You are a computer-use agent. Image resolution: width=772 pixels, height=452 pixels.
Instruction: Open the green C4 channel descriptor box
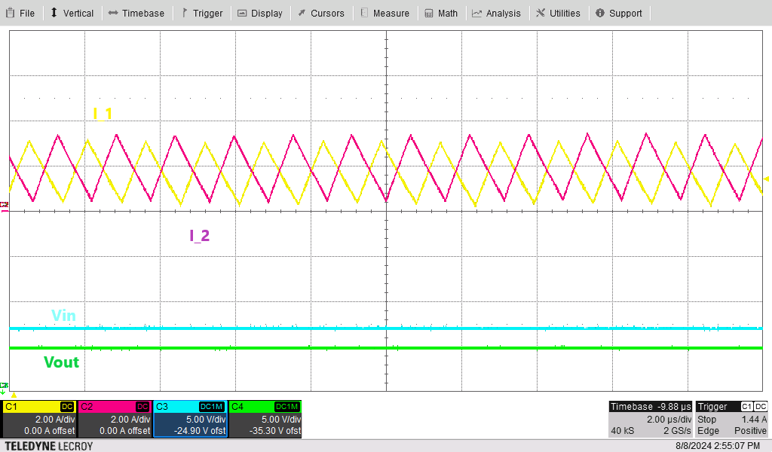(x=265, y=419)
